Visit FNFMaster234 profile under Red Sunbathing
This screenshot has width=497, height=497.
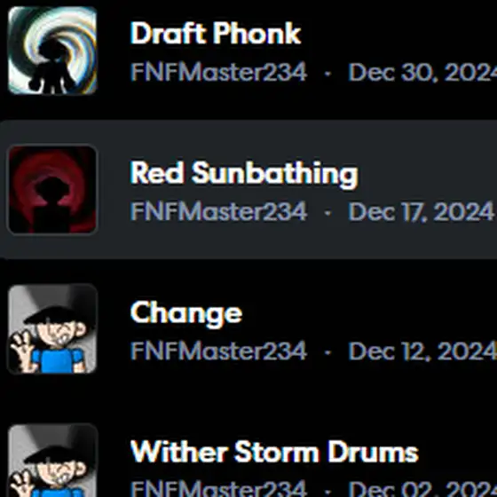pos(218,211)
